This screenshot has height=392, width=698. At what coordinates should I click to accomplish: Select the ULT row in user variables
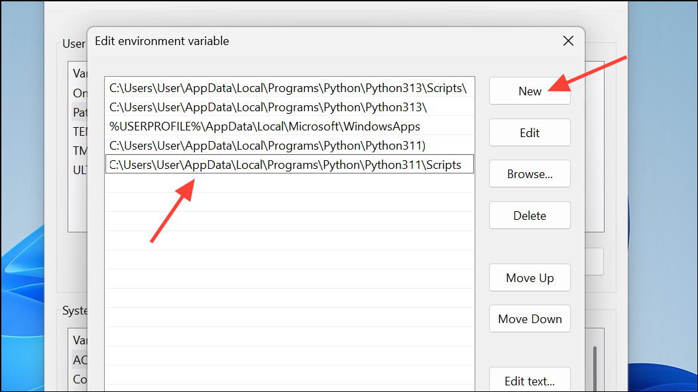80,170
